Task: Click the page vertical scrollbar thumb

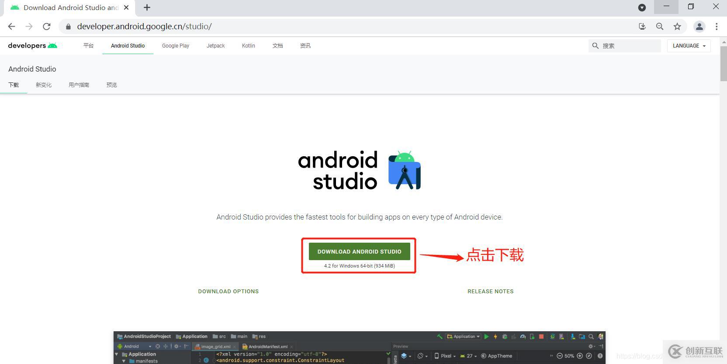Action: [724, 63]
